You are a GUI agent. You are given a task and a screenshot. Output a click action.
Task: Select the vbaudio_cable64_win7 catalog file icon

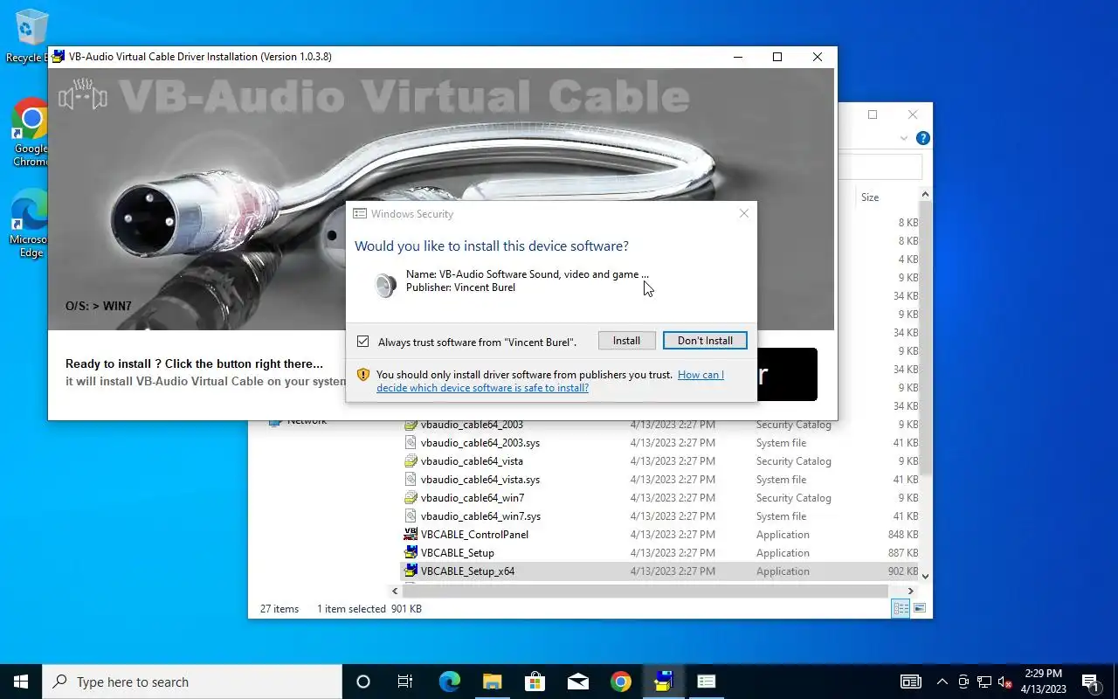[x=411, y=498]
